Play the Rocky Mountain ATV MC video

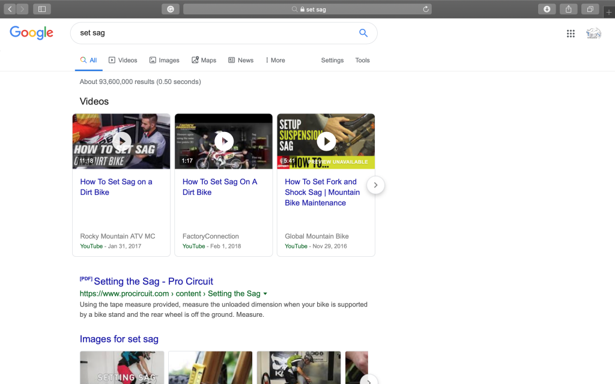point(121,142)
